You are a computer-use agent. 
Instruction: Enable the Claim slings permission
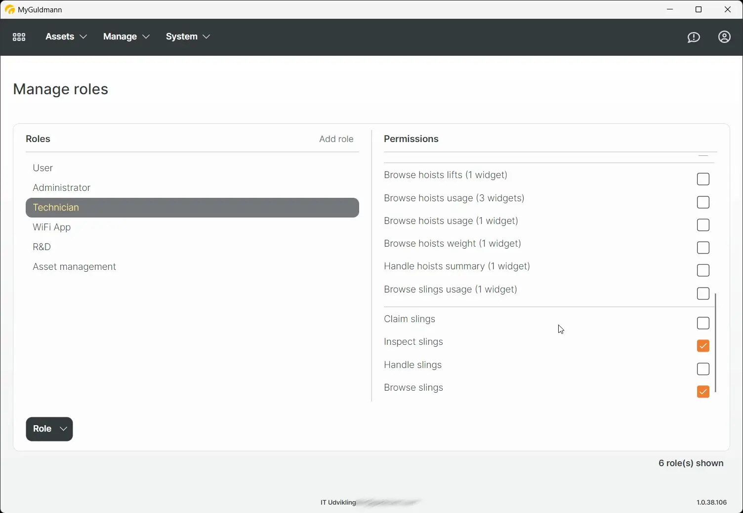click(703, 323)
